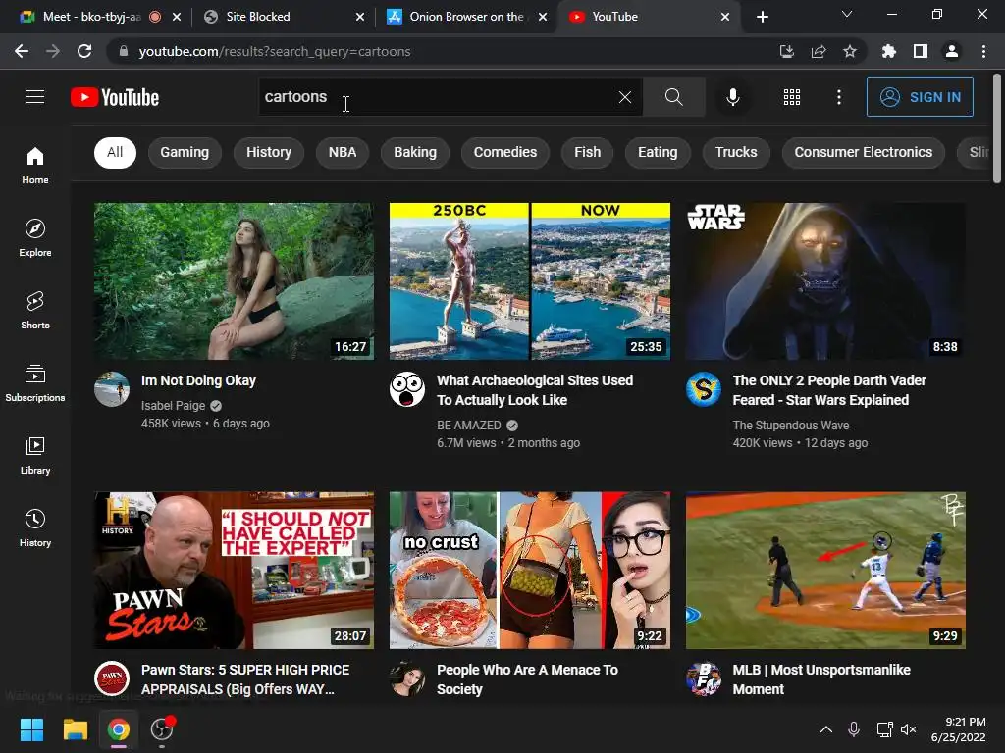This screenshot has height=753, width=1005.
Task: Select the All filter chip
Action: coord(115,152)
